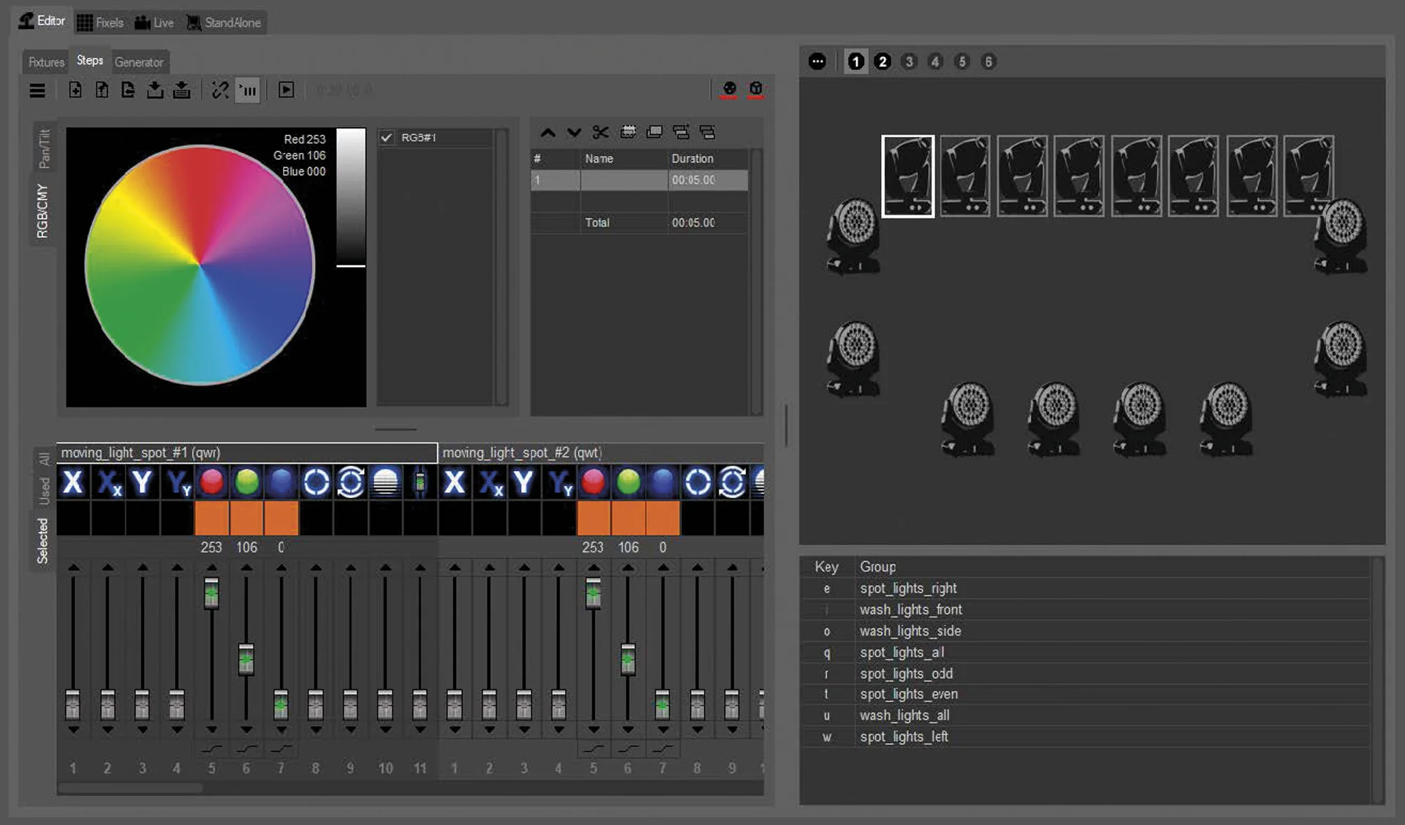Click the scissors cut step icon
The height and width of the screenshot is (825, 1405).
tap(601, 133)
